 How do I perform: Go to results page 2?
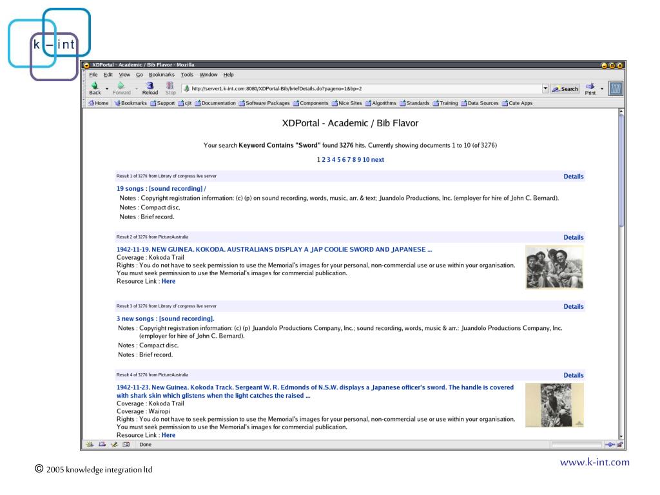click(x=324, y=160)
